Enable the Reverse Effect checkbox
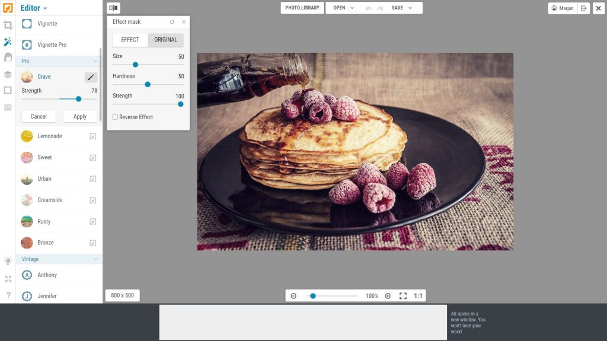The width and height of the screenshot is (607, 341). (x=115, y=117)
